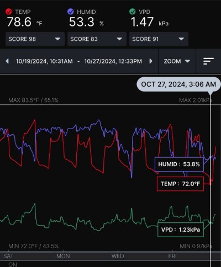Expand the SCORE 98 dropdown

click(35, 39)
